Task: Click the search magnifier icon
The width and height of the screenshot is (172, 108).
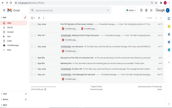Action: coord(32,10)
